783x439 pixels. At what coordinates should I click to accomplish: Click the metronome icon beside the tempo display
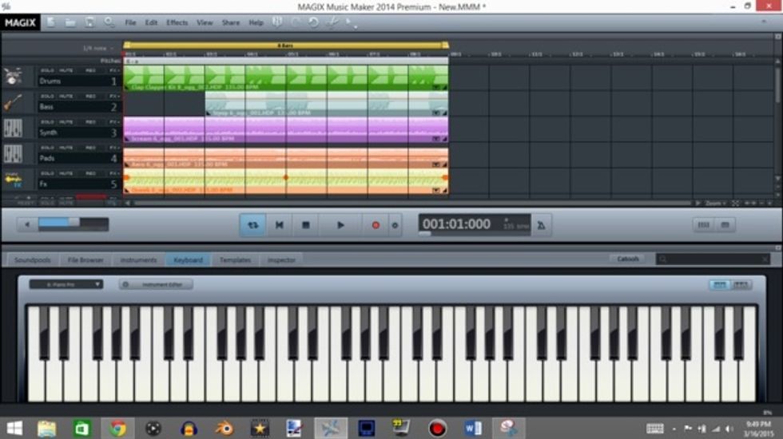(x=541, y=225)
